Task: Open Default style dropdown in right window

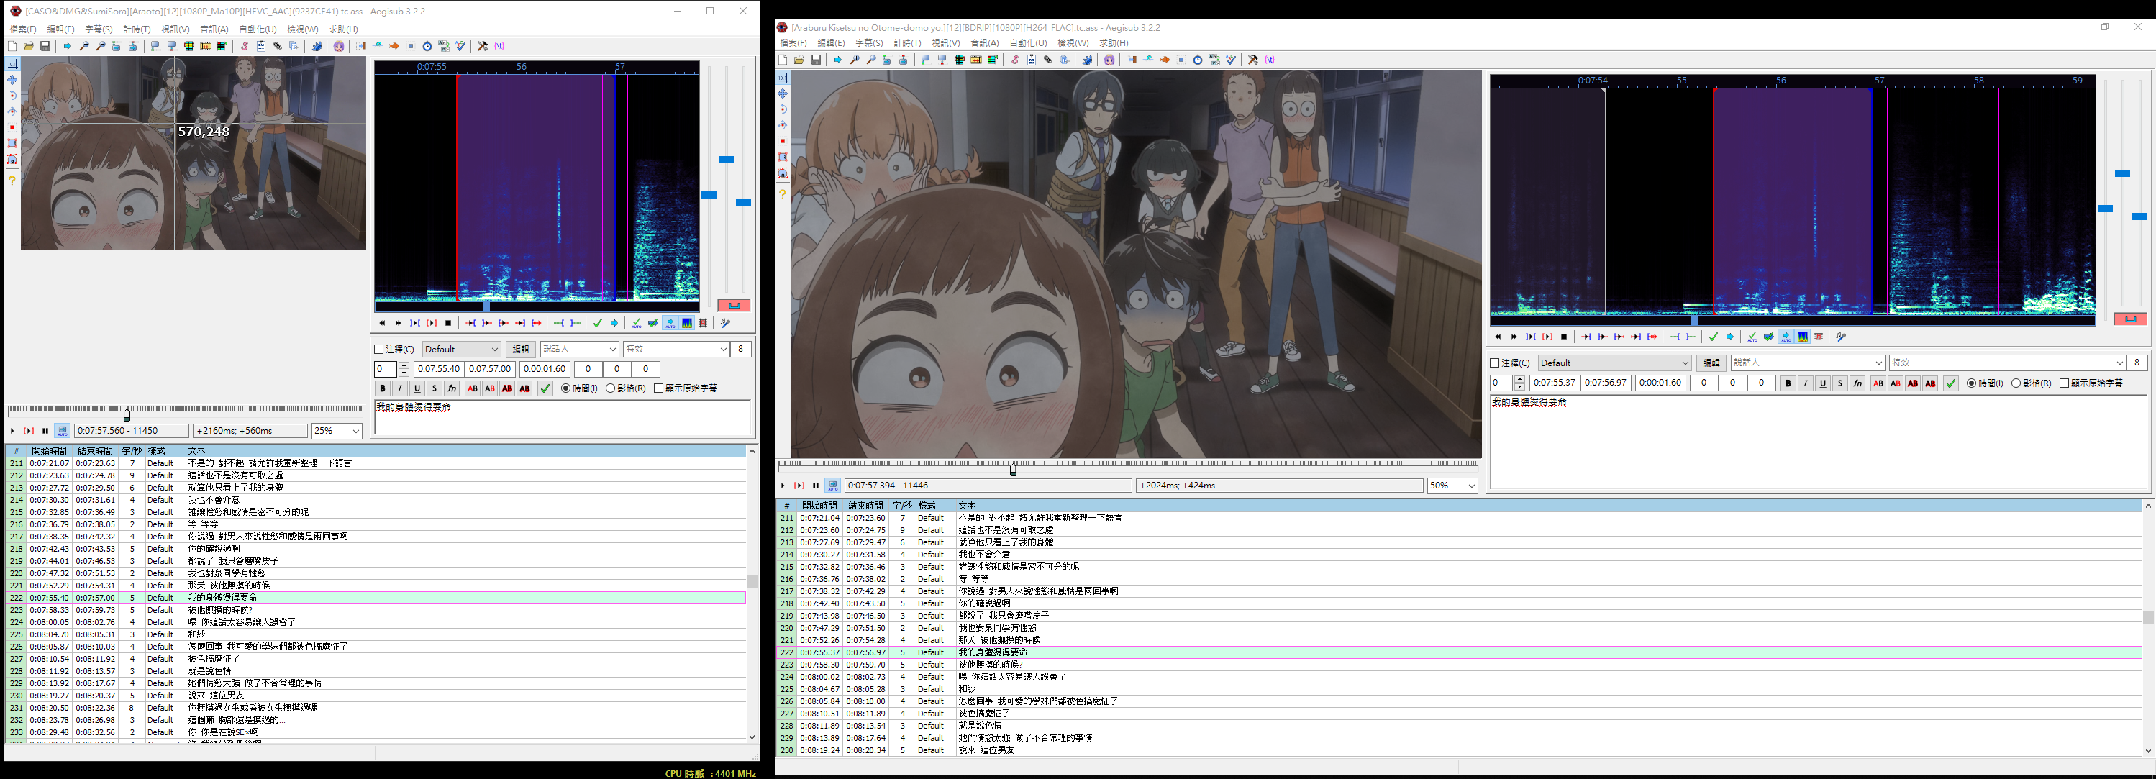Action: pos(1614,363)
